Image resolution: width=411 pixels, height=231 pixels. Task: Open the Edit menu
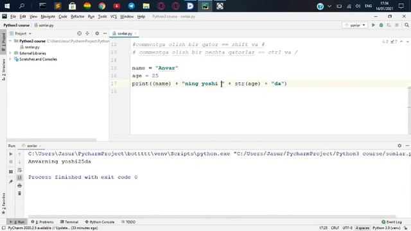[23, 17]
